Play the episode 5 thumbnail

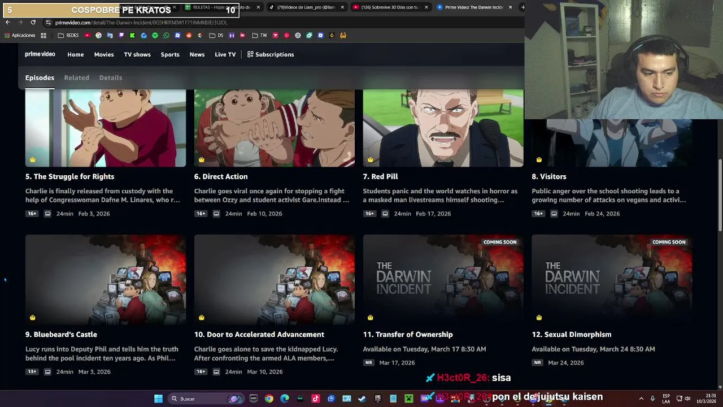105,128
